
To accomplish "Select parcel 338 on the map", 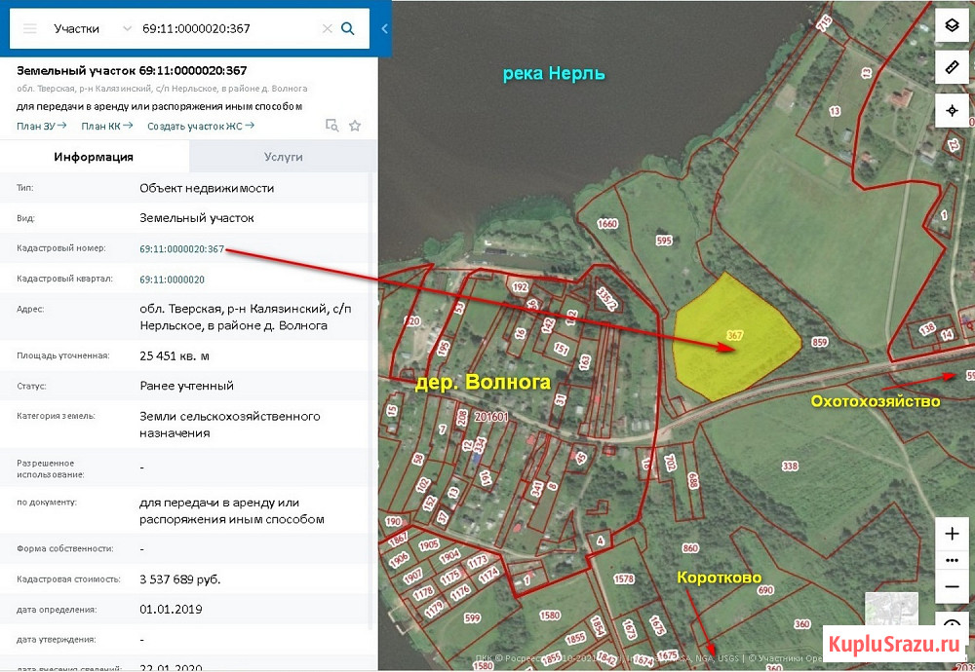I will click(x=790, y=466).
